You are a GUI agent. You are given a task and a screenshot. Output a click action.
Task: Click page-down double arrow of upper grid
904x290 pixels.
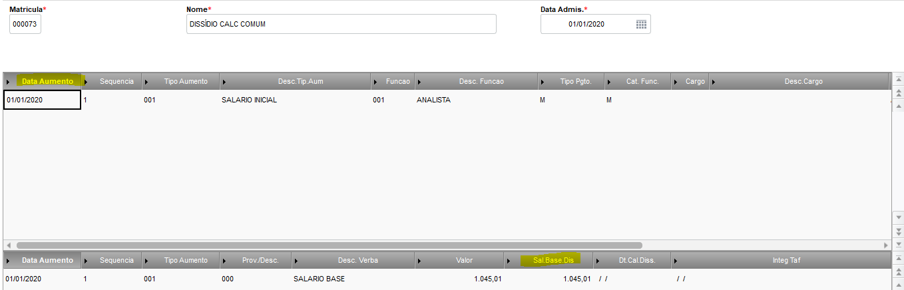coord(897,231)
